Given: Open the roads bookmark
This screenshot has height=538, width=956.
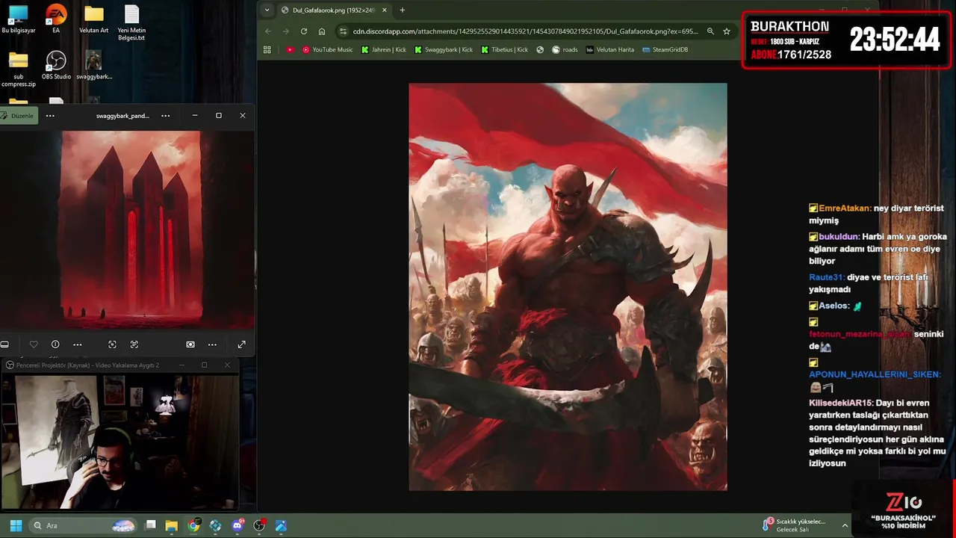Looking at the screenshot, I should coord(565,50).
